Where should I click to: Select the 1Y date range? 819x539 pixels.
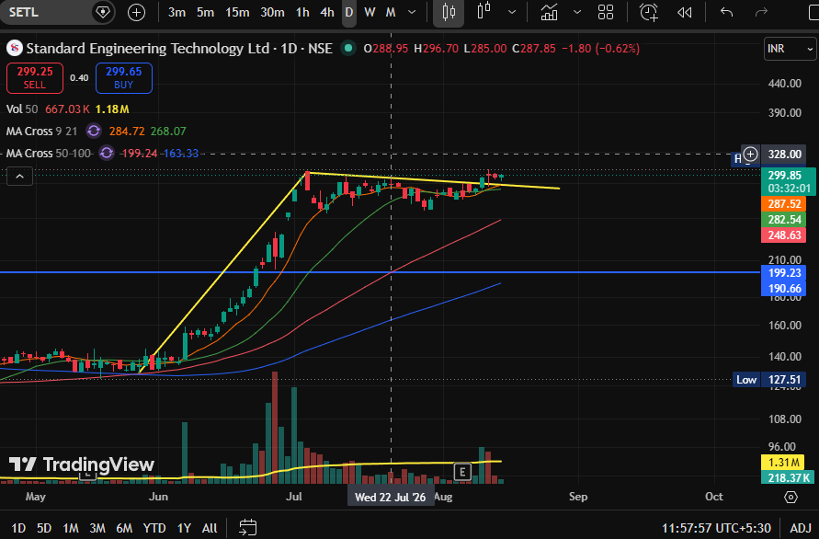(x=184, y=528)
